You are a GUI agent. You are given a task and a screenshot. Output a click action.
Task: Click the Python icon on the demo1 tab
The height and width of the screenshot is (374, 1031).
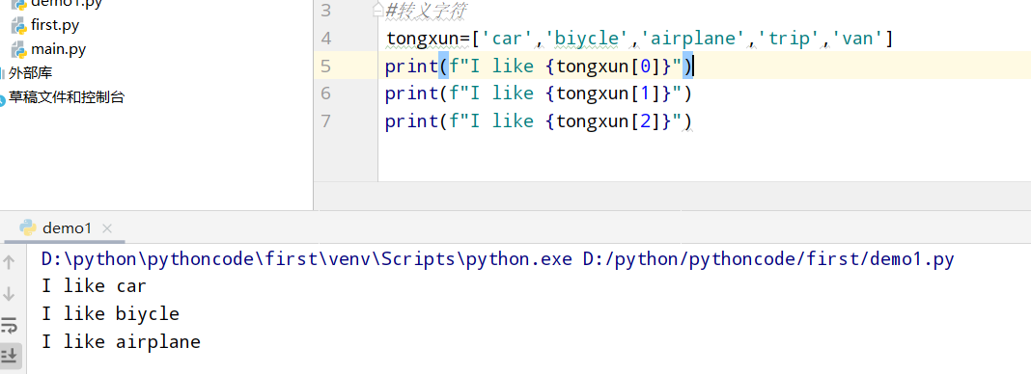tap(27, 227)
